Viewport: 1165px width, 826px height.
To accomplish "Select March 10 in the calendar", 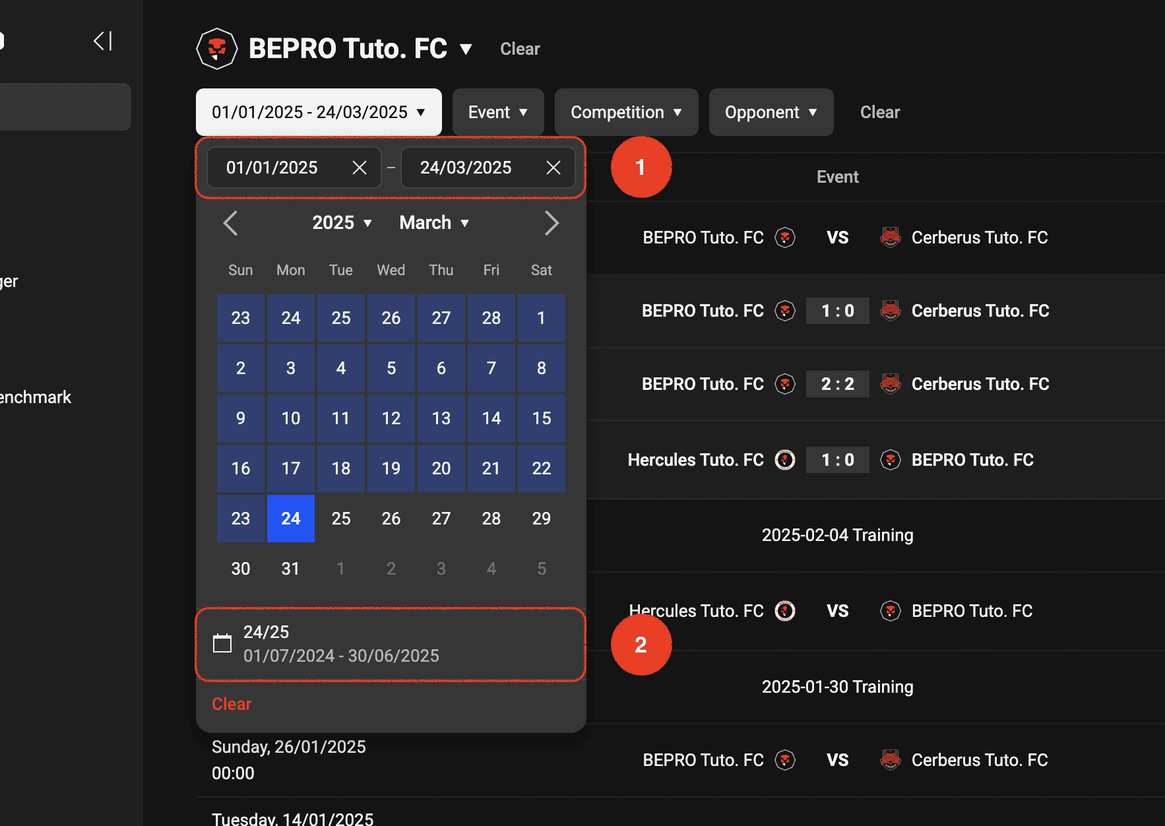I will pyautogui.click(x=291, y=418).
